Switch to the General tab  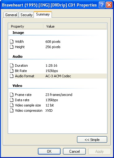tap(11, 15)
